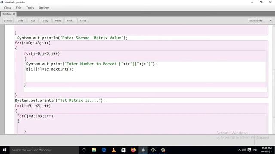Click the Cut button

[x=33, y=21]
